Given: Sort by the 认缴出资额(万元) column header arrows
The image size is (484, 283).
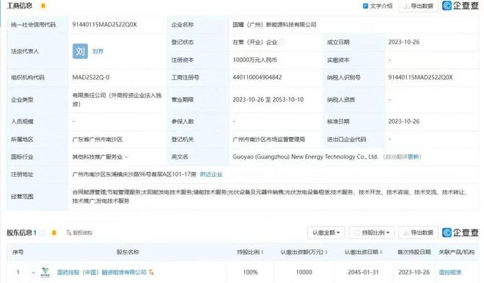Looking at the screenshot, I should tap(326, 252).
